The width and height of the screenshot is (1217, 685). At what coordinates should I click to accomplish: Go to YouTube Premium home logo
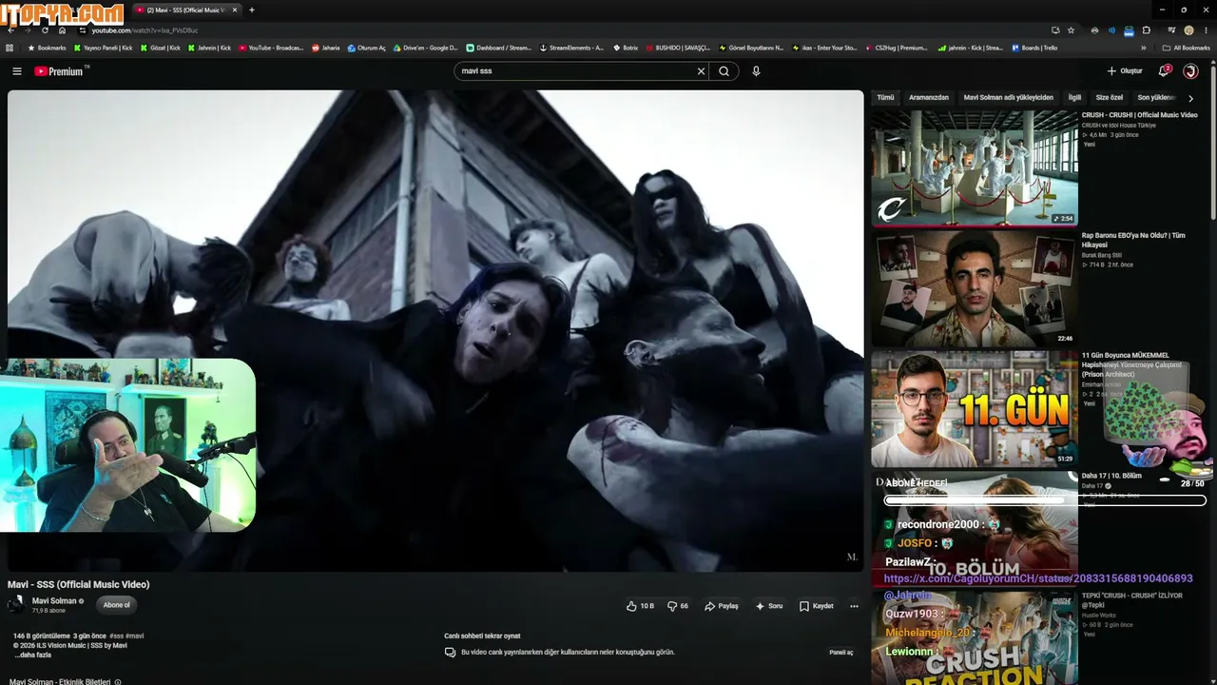59,71
